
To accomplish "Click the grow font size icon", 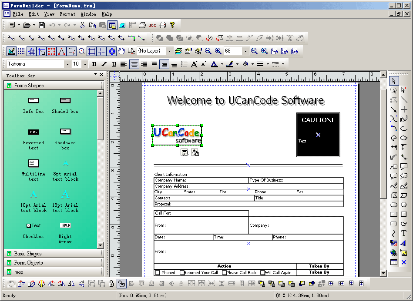I will [194, 64].
